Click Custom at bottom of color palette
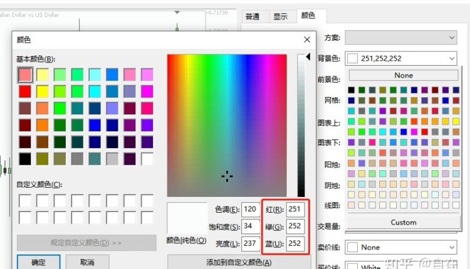The image size is (470, 269). pyautogui.click(x=404, y=222)
